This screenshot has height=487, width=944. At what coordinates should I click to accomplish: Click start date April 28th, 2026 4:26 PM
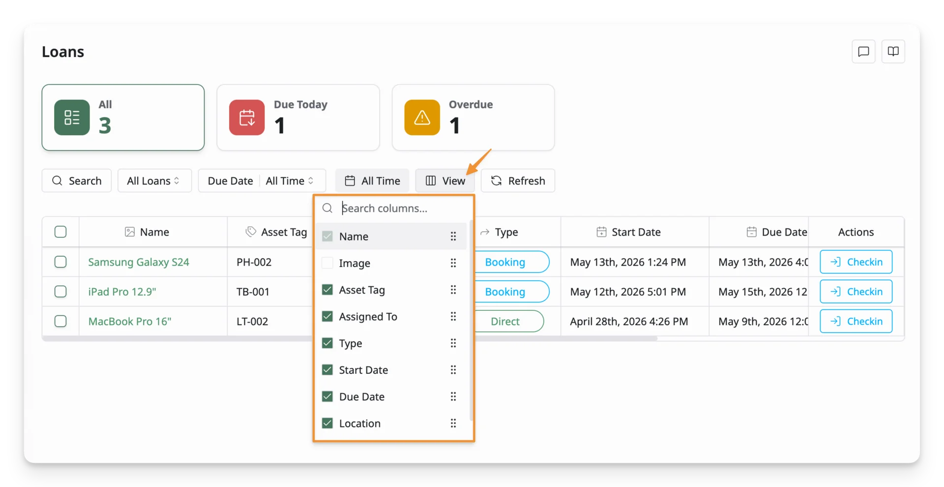(x=629, y=321)
